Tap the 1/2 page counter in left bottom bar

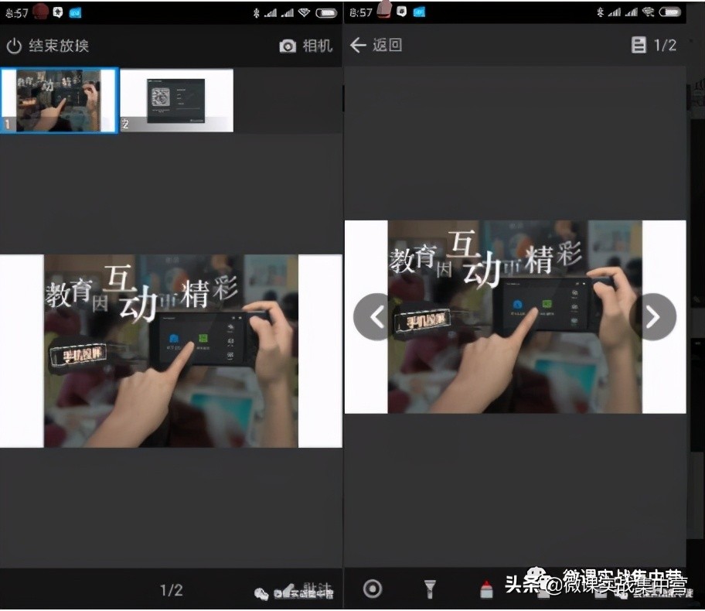[172, 590]
